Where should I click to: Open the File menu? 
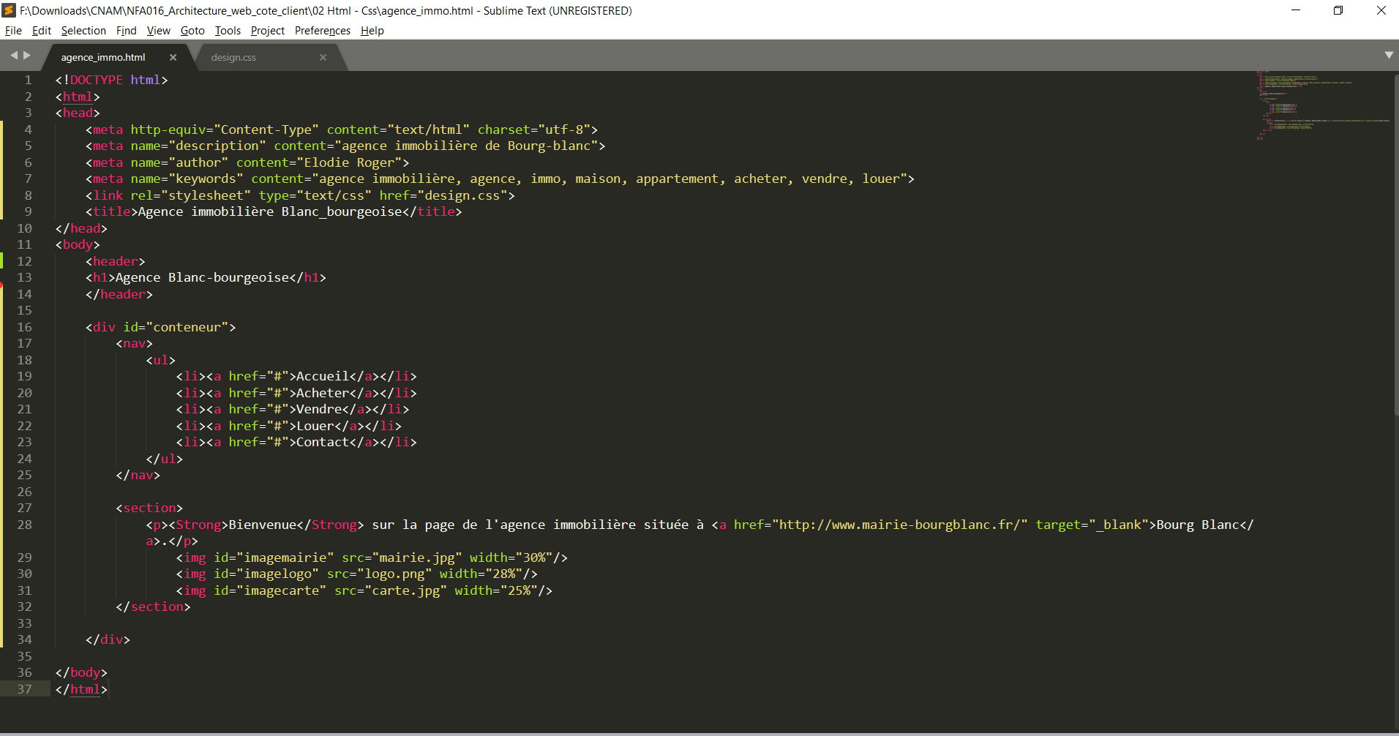tap(13, 31)
